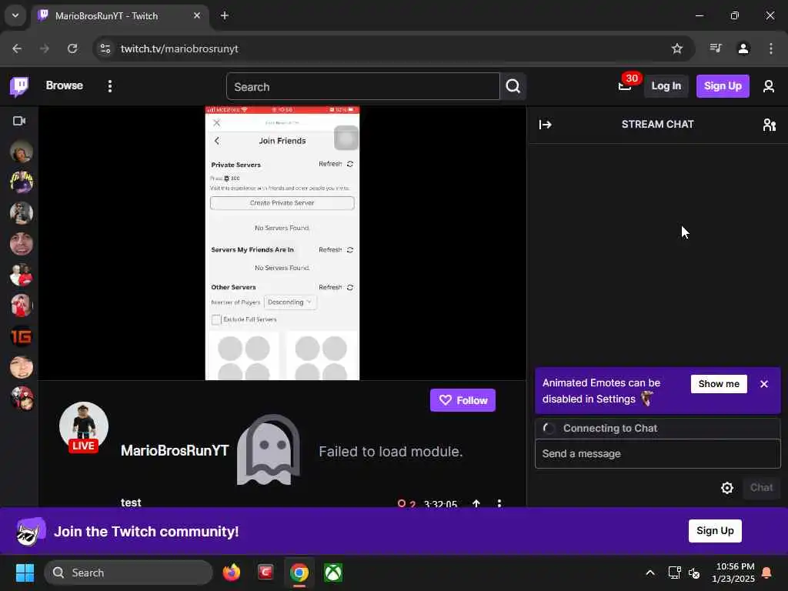Open the MarioBrosRunYT live avatar
This screenshot has height=591, width=788.
pos(83,426)
